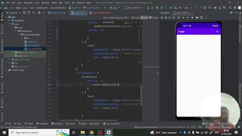Open Emulator panel settings gear

pos(231,12)
